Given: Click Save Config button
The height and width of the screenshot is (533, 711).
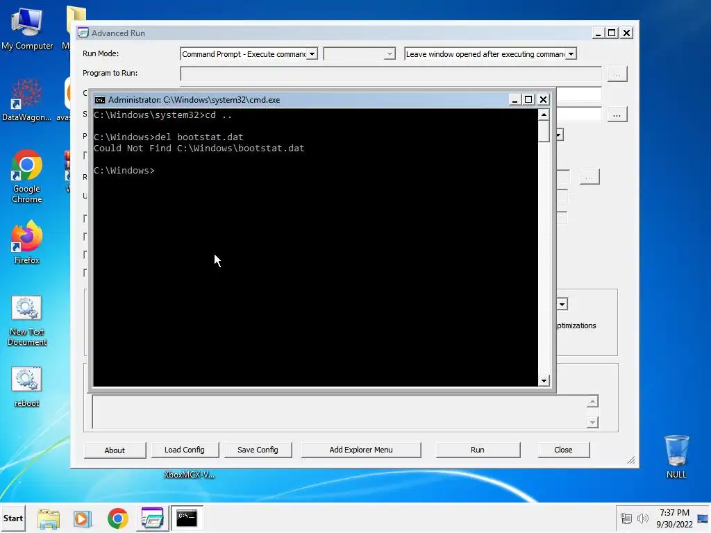Looking at the screenshot, I should [258, 450].
